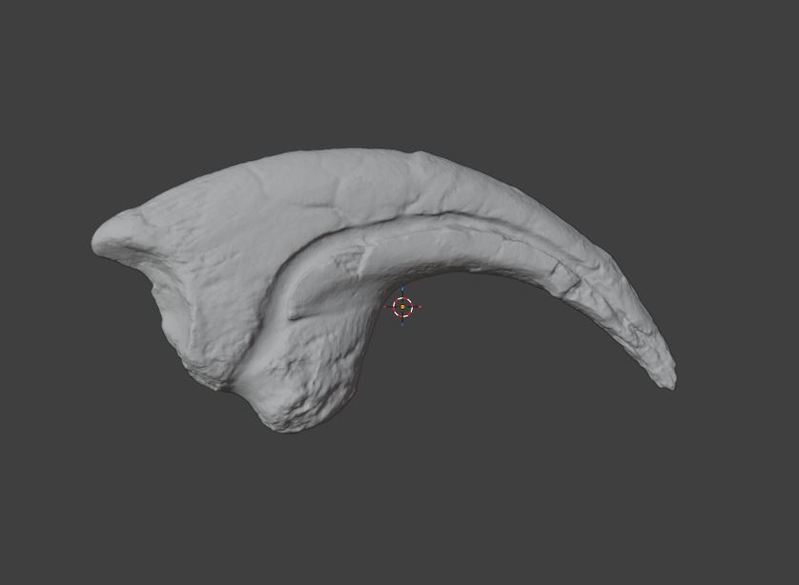This screenshot has height=585, width=799.
Task: Select the claw model by clicking it
Action: pyautogui.click(x=286, y=238)
